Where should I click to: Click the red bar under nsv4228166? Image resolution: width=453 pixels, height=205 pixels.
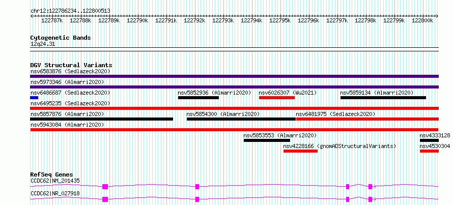click(300, 151)
